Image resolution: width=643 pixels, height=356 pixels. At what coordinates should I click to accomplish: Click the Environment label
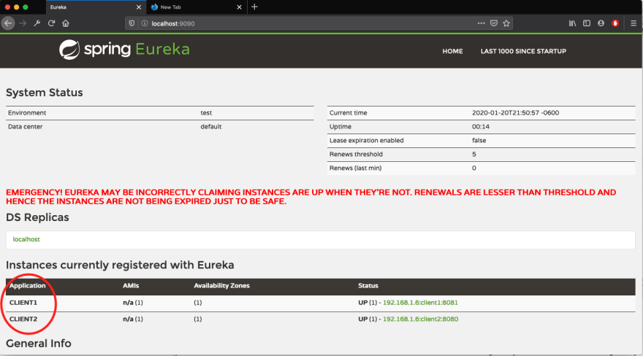[x=26, y=113]
